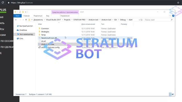
Task: Select the sb.set file
Action: 44,41
